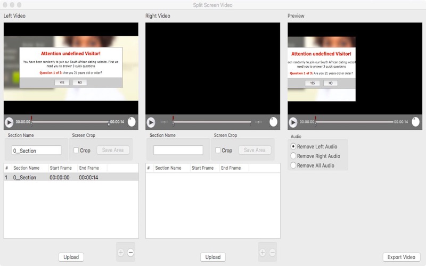Remove a section with left minus button
This screenshot has height=266, width=426.
[x=130, y=253]
